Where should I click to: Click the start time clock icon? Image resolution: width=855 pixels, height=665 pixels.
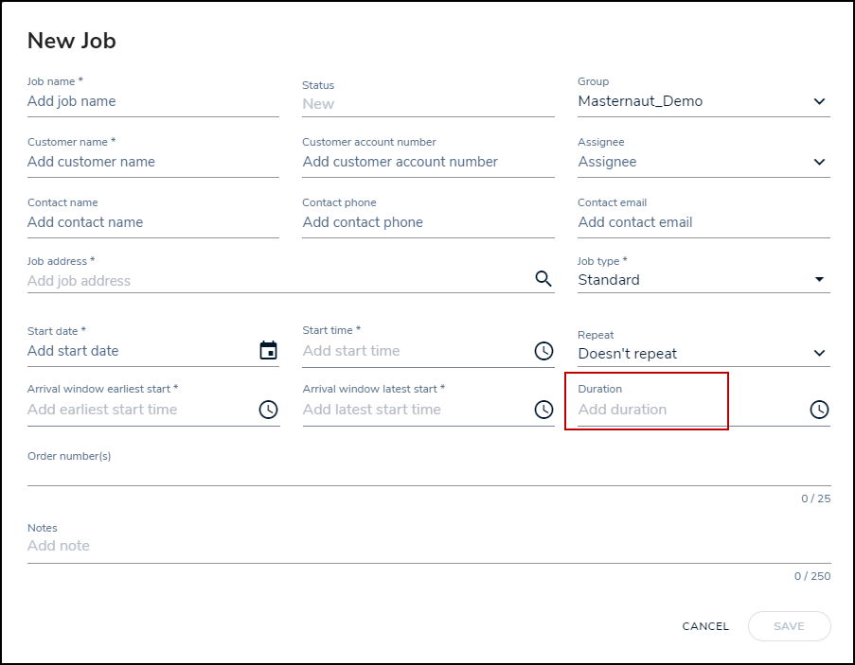point(543,351)
